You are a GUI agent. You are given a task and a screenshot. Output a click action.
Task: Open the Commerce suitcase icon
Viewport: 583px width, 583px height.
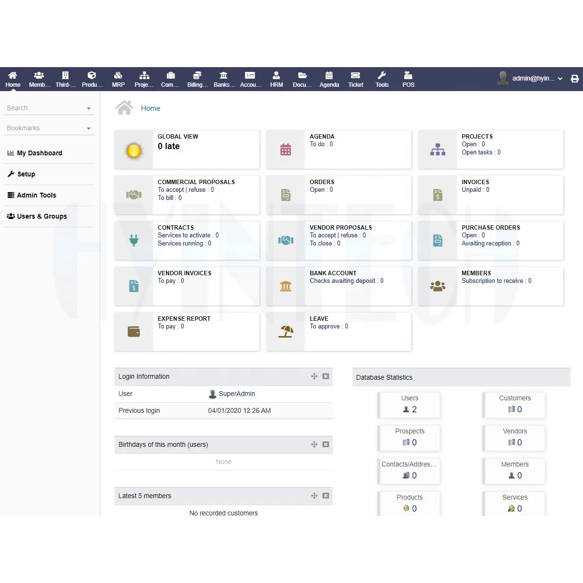click(171, 75)
